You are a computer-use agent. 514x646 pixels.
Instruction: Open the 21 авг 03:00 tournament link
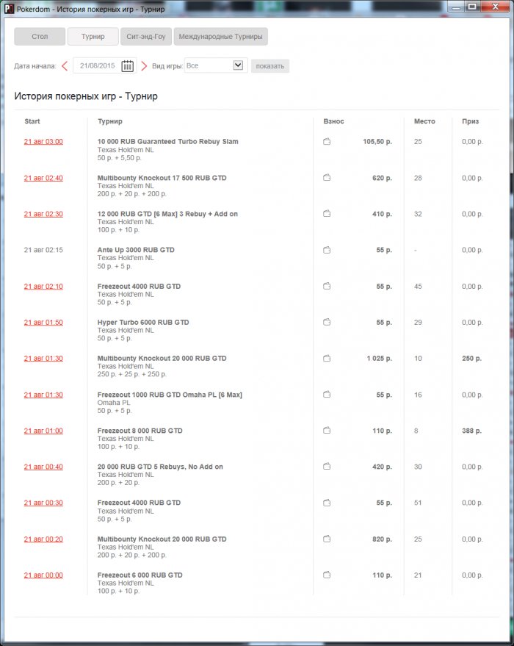coord(43,141)
